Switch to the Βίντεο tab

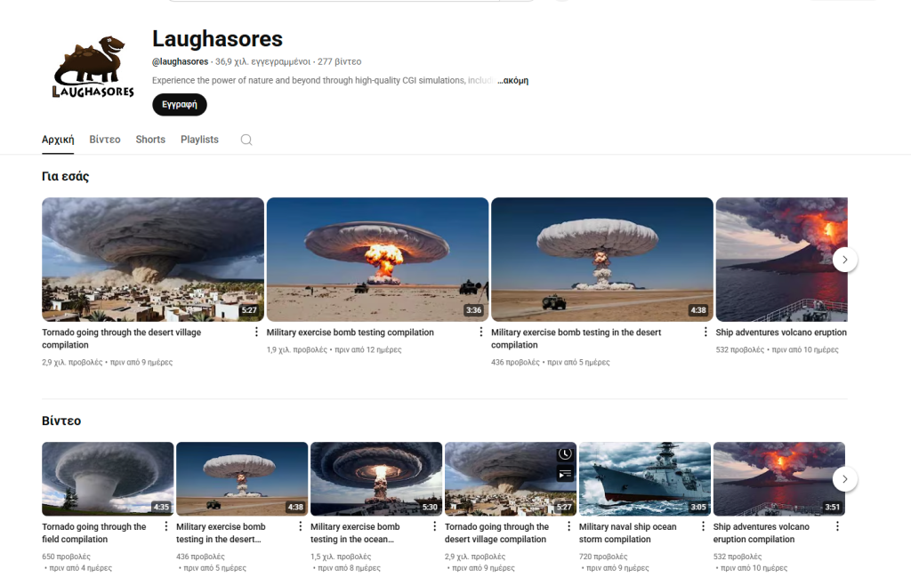(x=105, y=140)
